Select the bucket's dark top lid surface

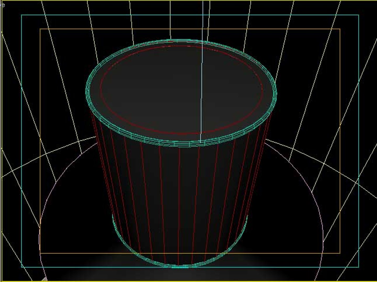click(181, 90)
